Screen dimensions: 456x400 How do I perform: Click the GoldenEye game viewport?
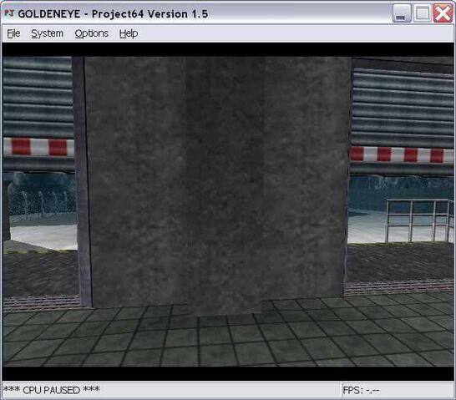pyautogui.click(x=228, y=211)
